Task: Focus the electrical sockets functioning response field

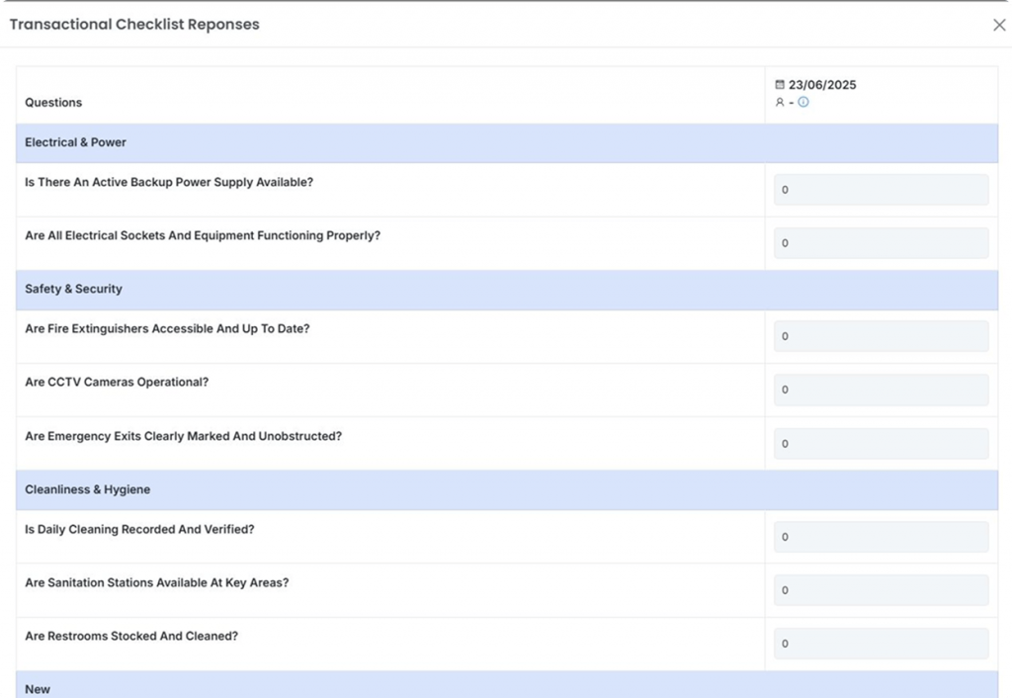Action: [881, 243]
